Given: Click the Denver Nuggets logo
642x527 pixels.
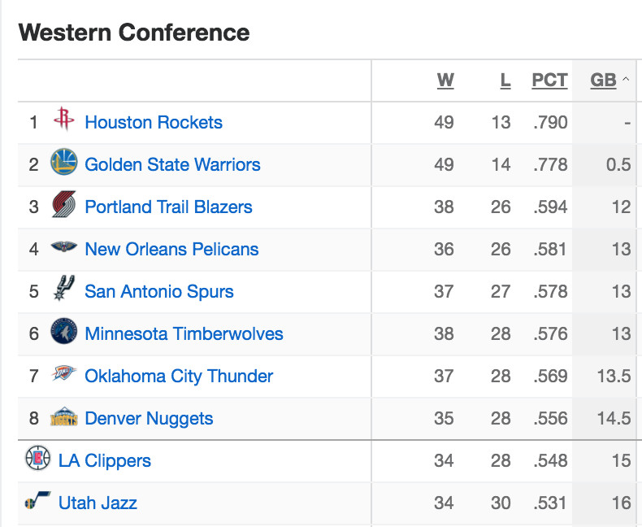Looking at the screenshot, I should 64,416.
